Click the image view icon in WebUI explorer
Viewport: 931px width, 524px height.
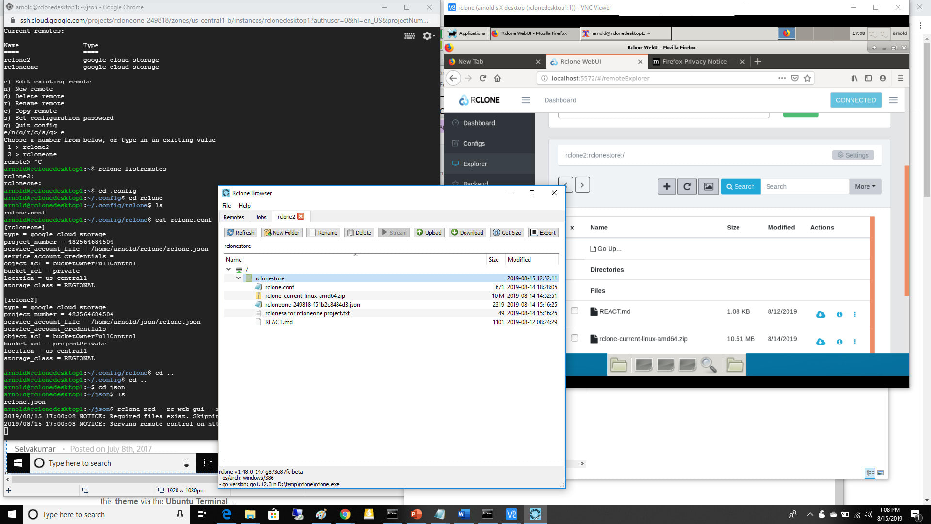coord(708,187)
